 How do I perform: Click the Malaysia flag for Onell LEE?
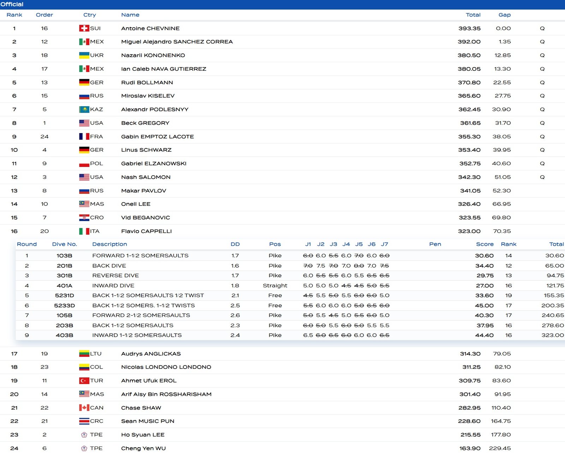click(x=84, y=204)
